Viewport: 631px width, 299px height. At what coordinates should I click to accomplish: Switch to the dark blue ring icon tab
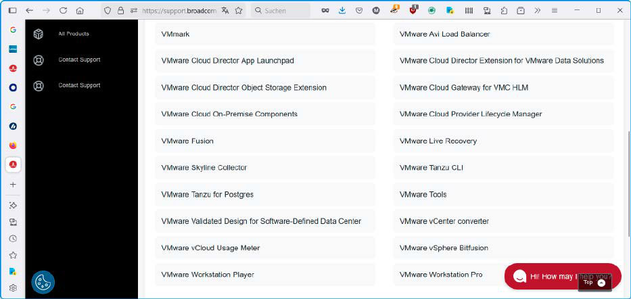click(x=13, y=87)
